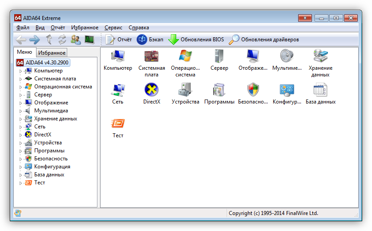Screen dimensions: 372x231
Task: Open the Безопасность shield icon
Action: click(253, 90)
